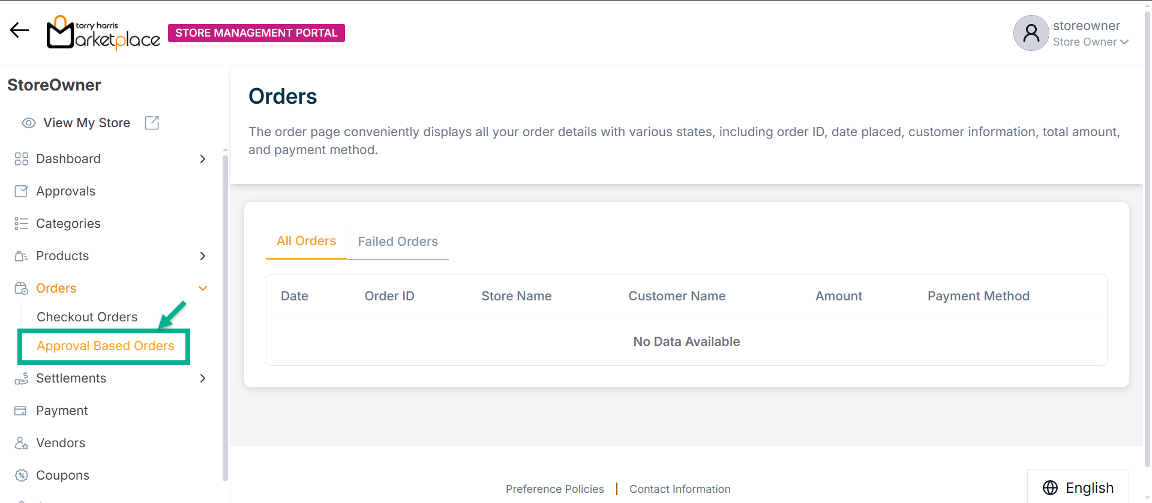Open the Store Owner role dropdown

tap(1090, 42)
